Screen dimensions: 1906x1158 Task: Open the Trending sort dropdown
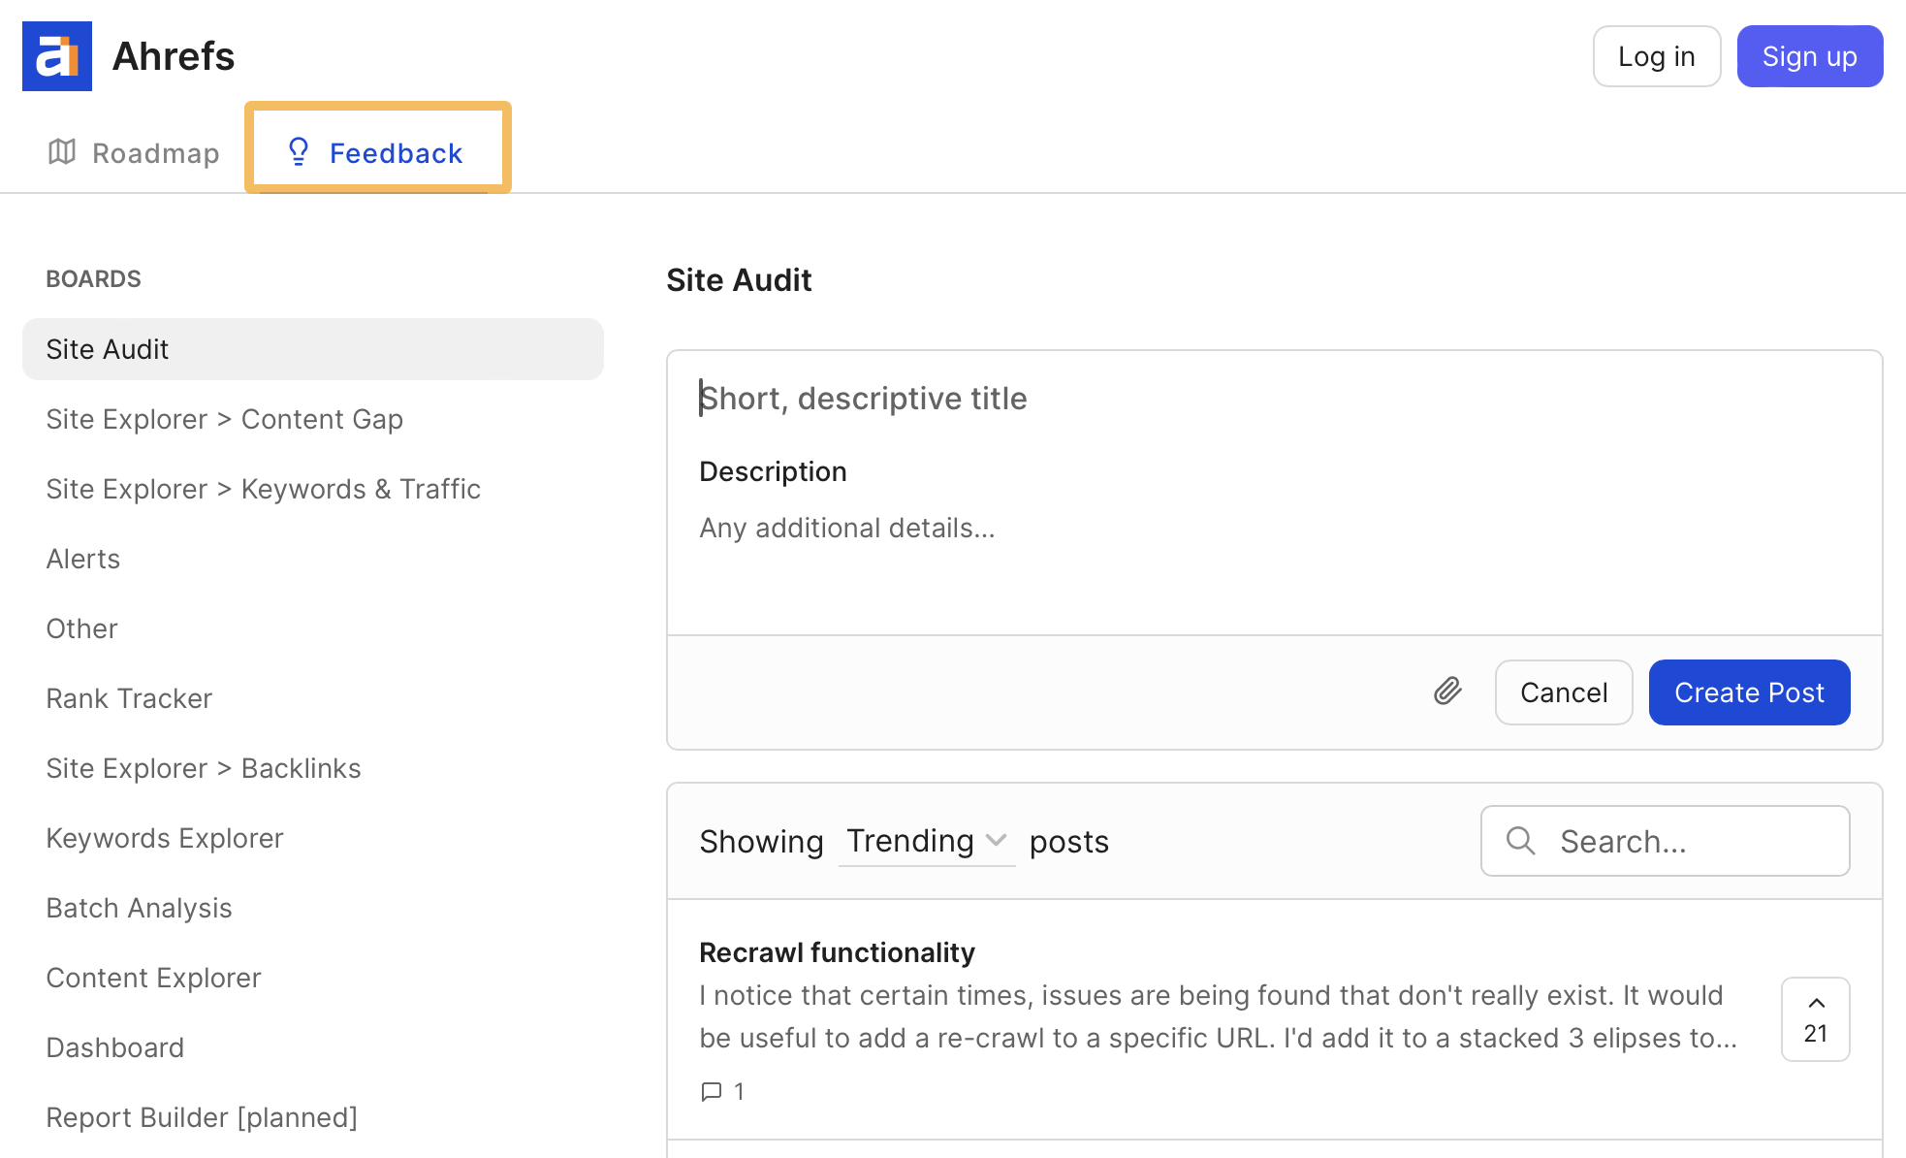click(926, 841)
